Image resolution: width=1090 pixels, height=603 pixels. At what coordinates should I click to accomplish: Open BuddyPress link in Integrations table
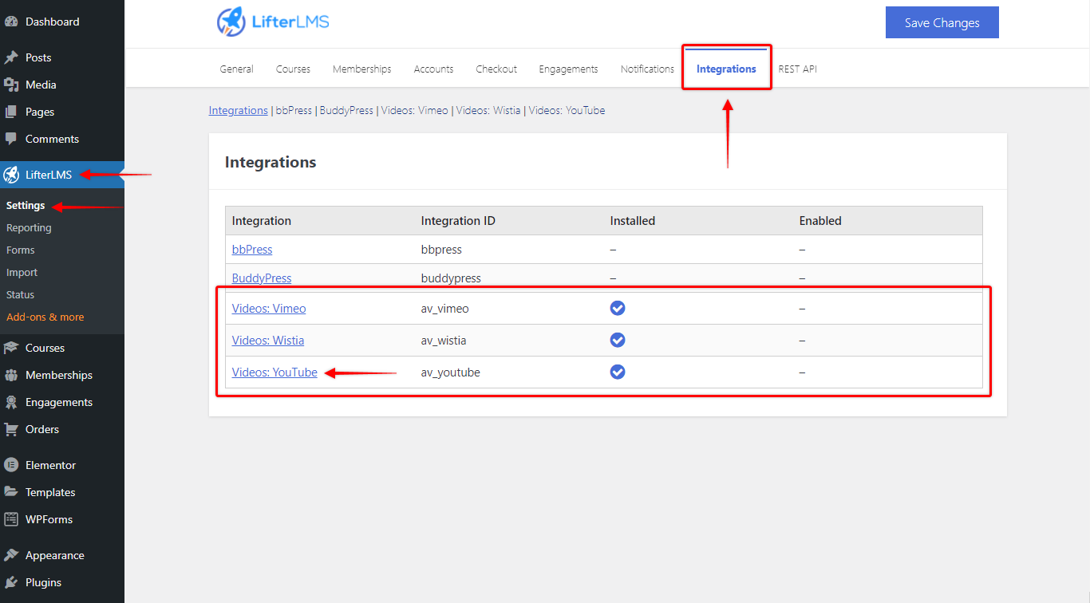click(x=262, y=278)
